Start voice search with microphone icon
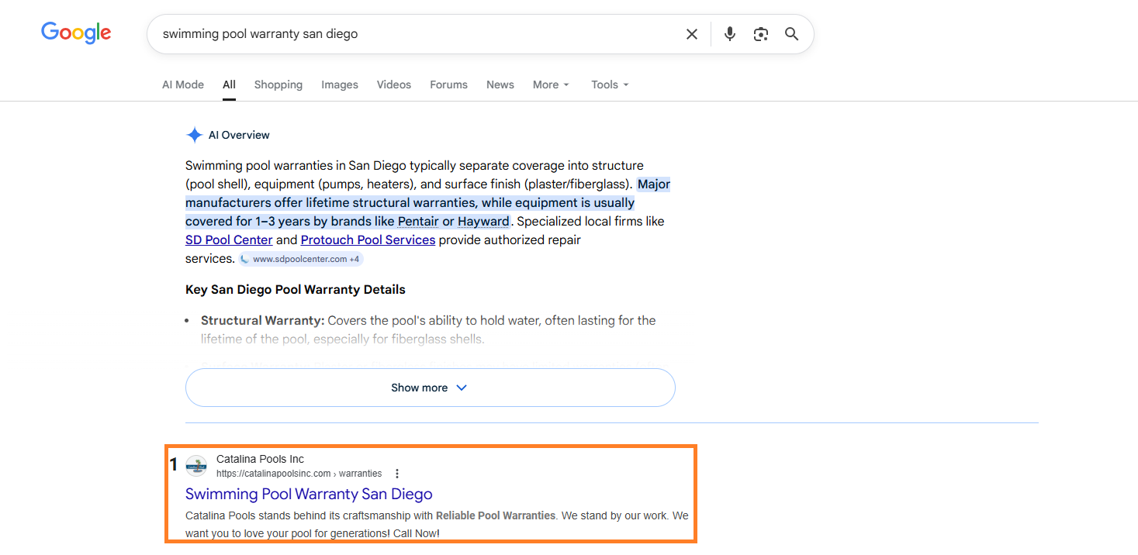This screenshot has width=1138, height=555. 729,34
